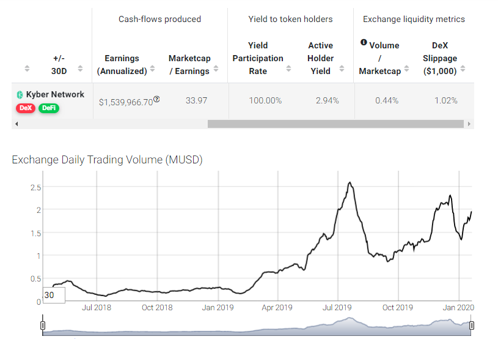Click the Active Holder Yield header

[320, 58]
